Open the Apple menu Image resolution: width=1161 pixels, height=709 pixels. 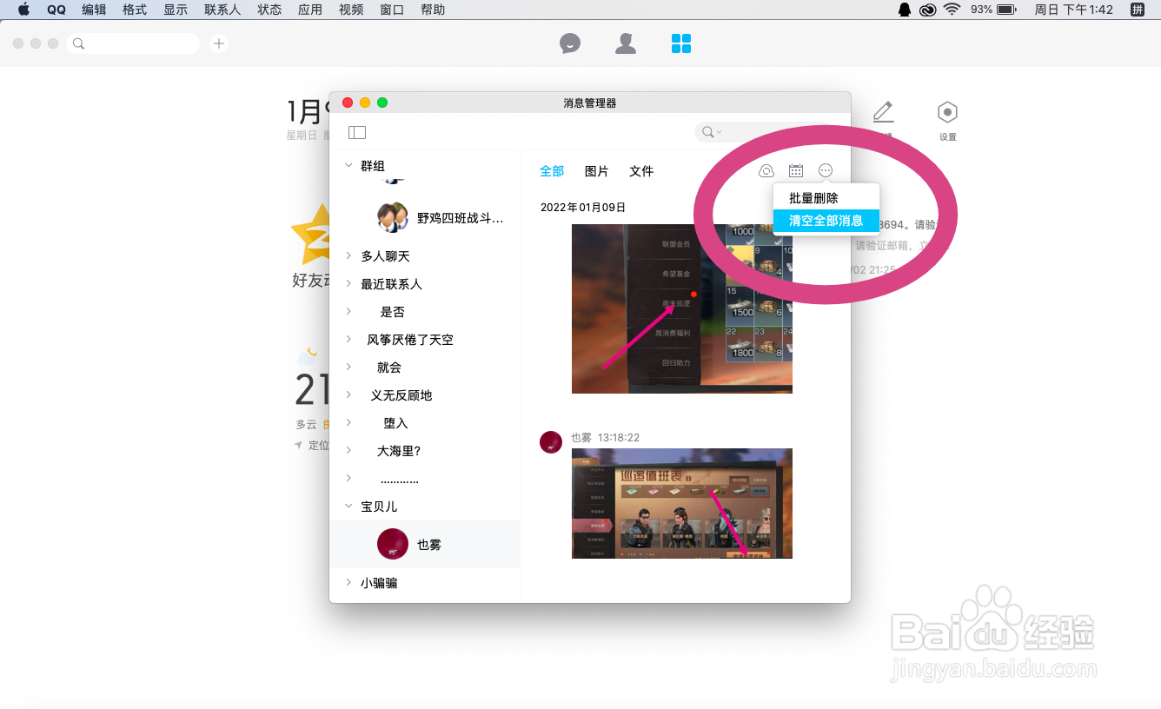pyautogui.click(x=23, y=10)
